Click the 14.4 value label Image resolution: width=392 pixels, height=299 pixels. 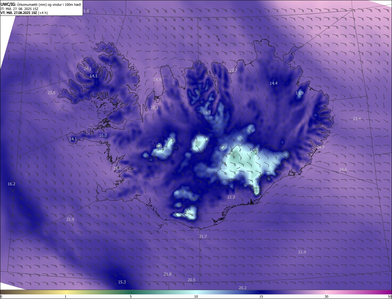[273, 83]
